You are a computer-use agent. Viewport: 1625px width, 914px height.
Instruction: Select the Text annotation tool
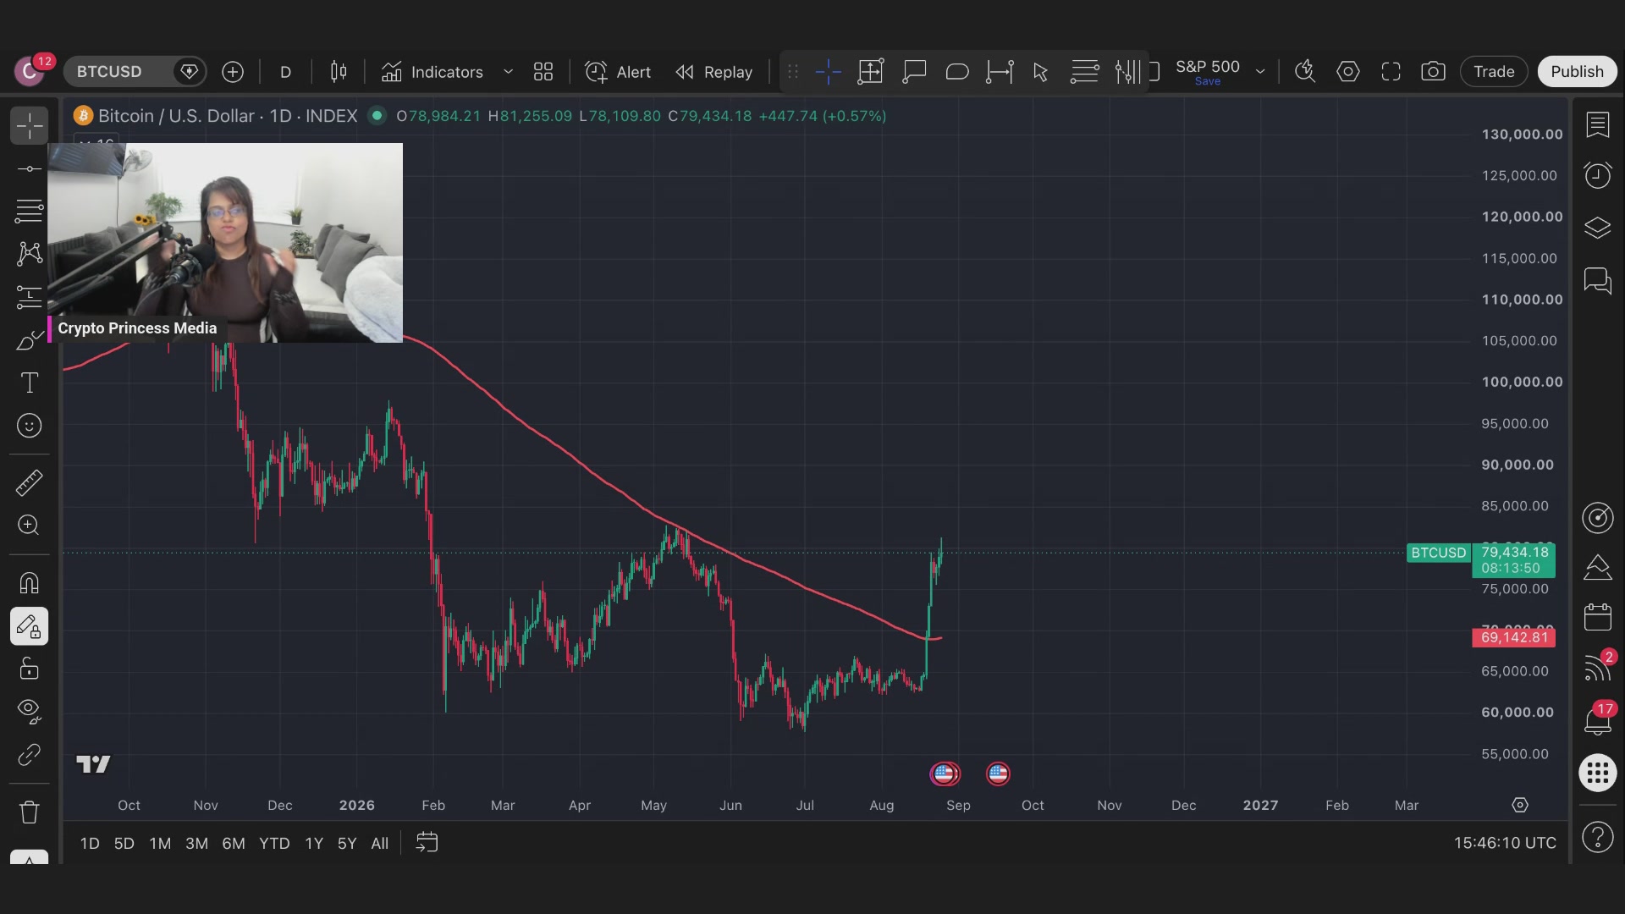pos(30,383)
